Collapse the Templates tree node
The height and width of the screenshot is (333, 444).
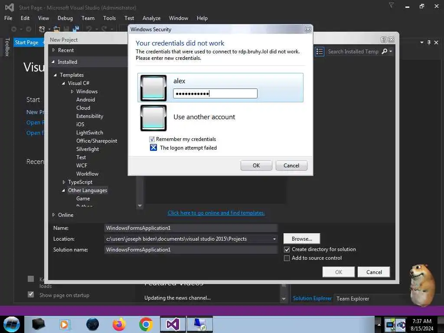[55, 75]
